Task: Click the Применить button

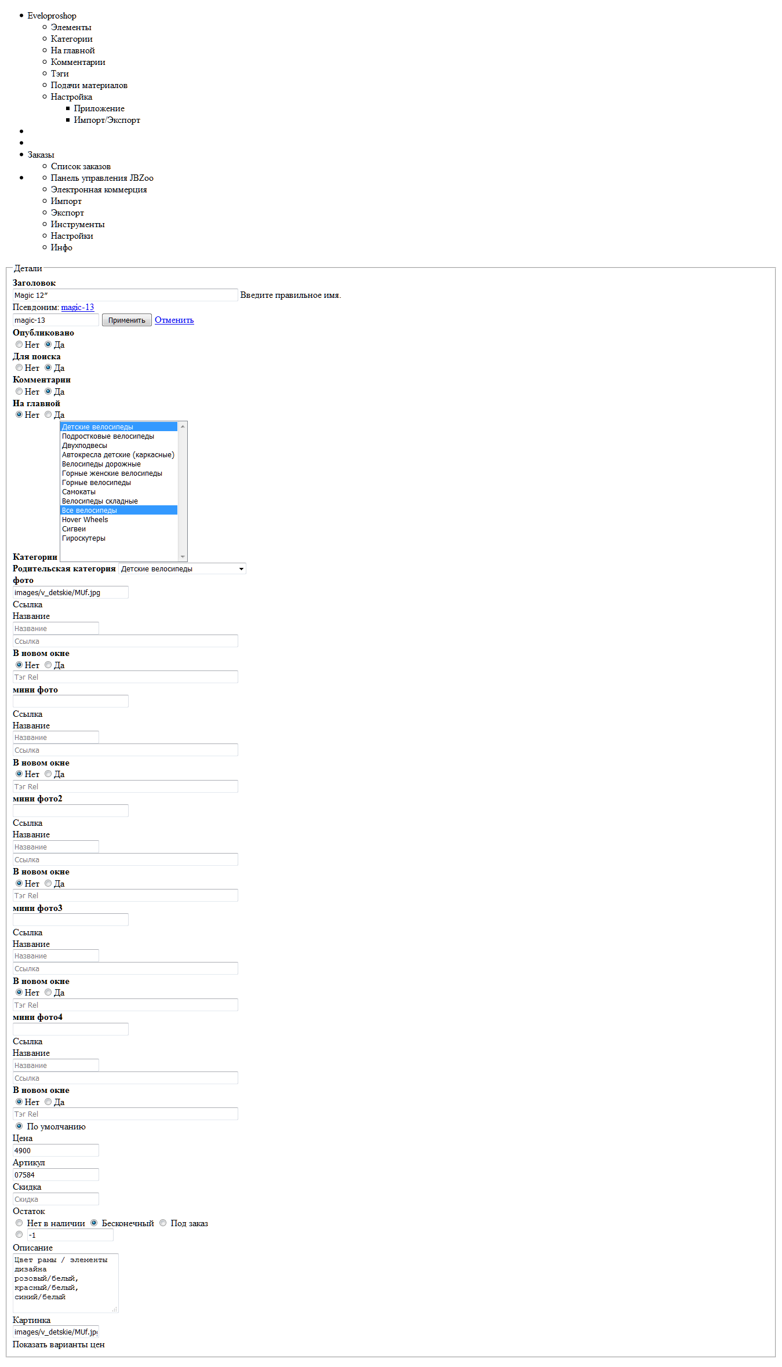Action: [x=127, y=320]
